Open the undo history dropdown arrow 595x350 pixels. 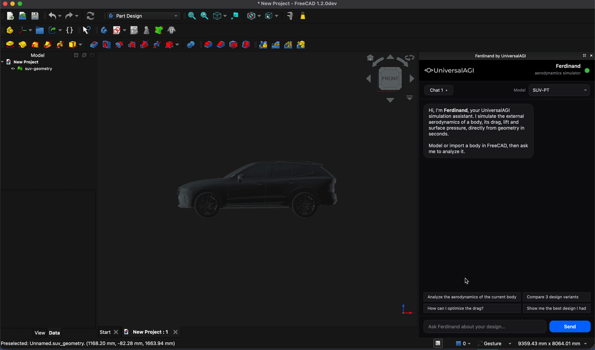(60, 16)
